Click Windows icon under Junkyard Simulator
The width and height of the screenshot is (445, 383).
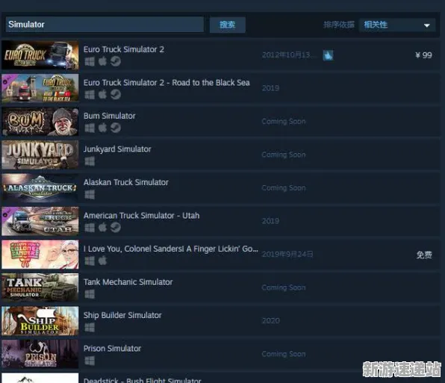(90, 161)
